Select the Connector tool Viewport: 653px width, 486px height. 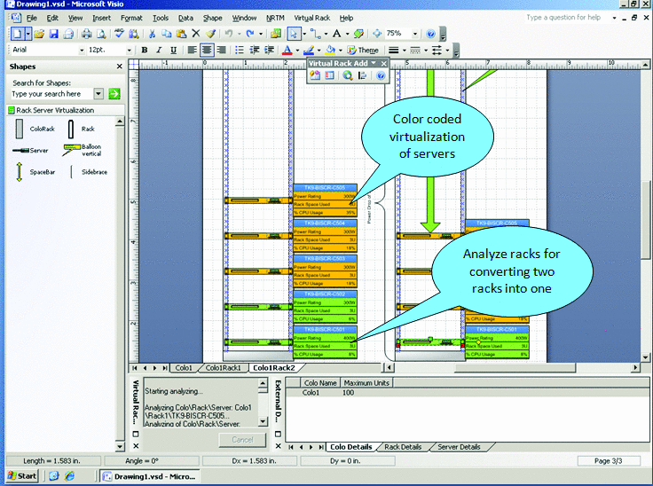316,34
